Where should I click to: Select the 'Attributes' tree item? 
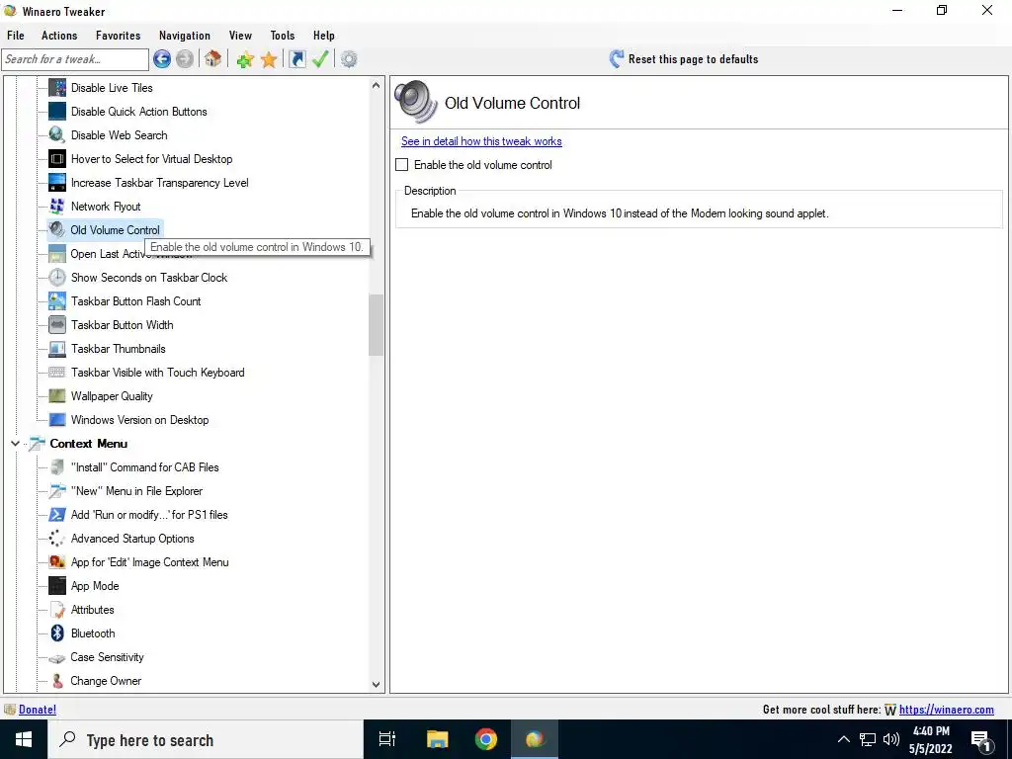point(92,609)
